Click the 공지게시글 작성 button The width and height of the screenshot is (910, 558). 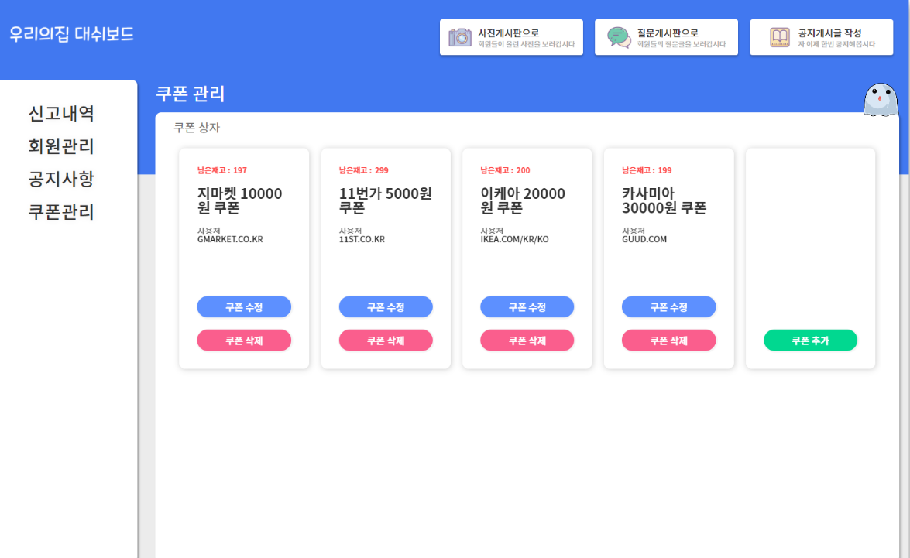tap(821, 36)
